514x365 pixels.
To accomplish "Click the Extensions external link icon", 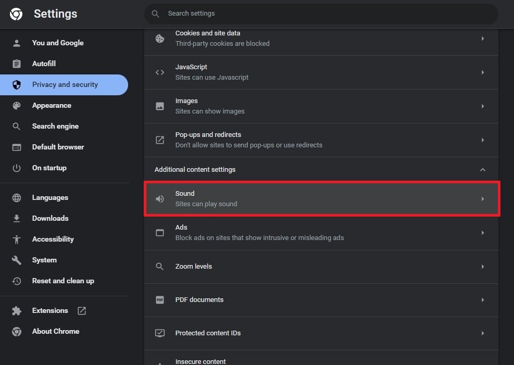I will pos(82,311).
